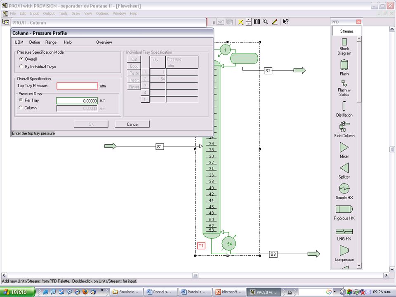Click Firefox quick launch icon
This screenshot has height=297, width=396.
(85, 292)
